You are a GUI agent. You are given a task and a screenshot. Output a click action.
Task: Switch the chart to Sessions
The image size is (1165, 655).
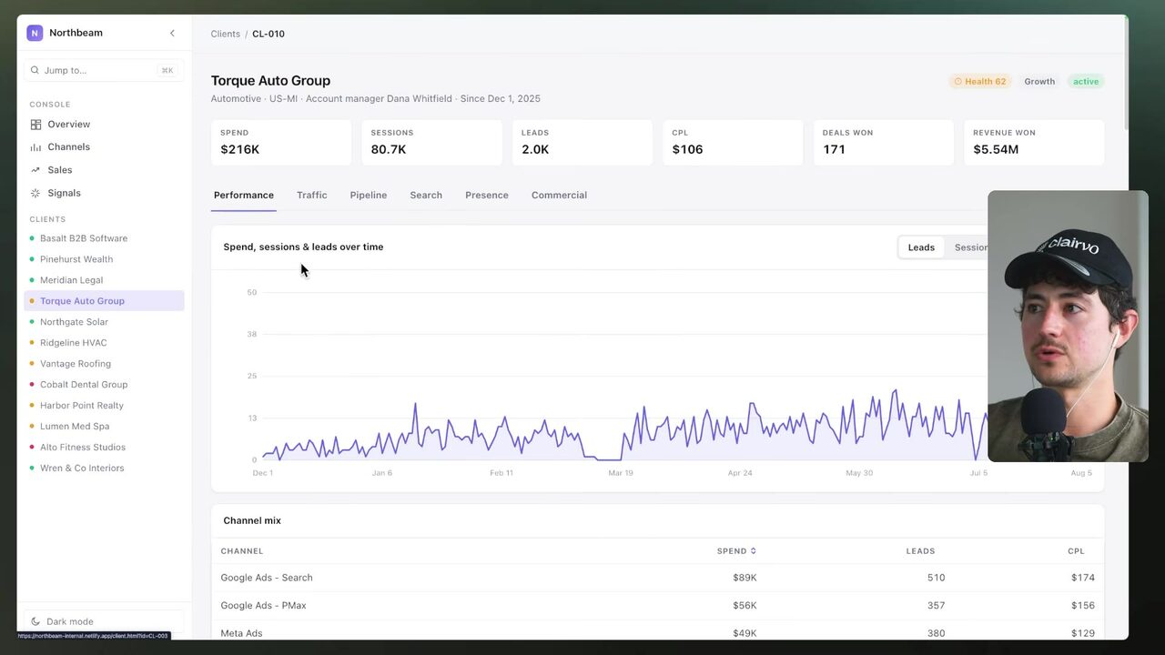click(971, 247)
